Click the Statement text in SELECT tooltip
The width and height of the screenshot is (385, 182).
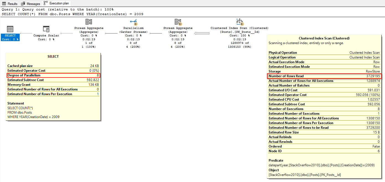[34, 113]
